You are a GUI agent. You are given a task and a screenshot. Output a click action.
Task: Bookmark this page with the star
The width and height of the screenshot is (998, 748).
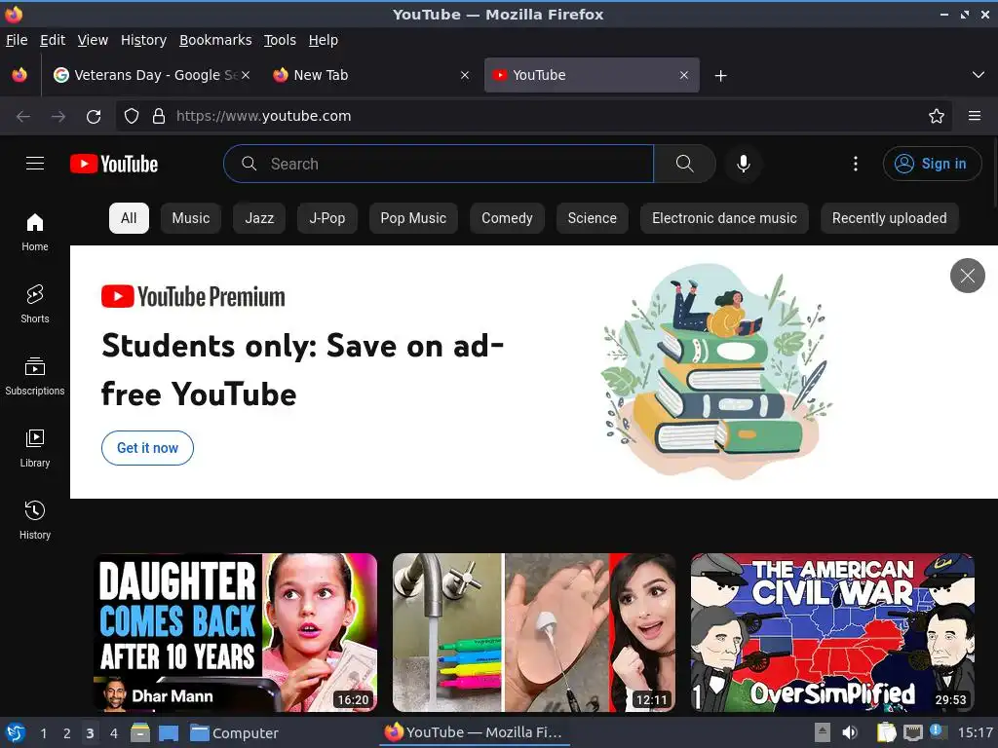coord(937,116)
